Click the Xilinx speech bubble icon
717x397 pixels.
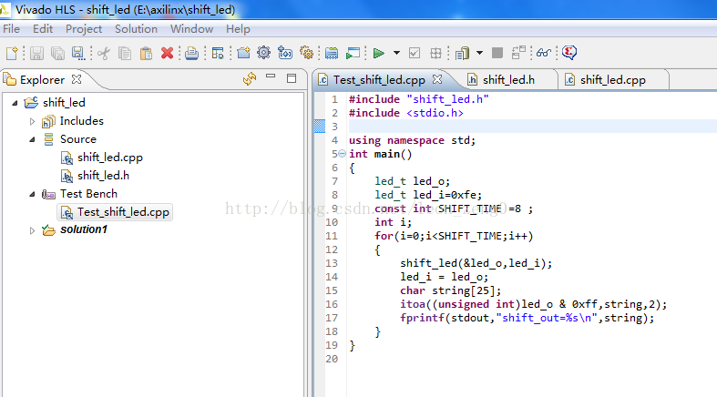[569, 53]
